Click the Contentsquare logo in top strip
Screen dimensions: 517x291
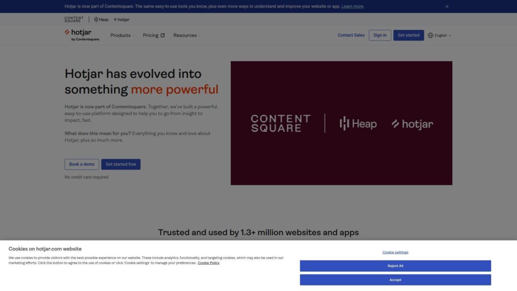click(74, 19)
